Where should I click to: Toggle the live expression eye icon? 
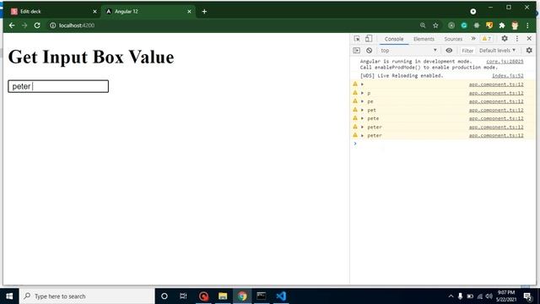[x=449, y=51]
